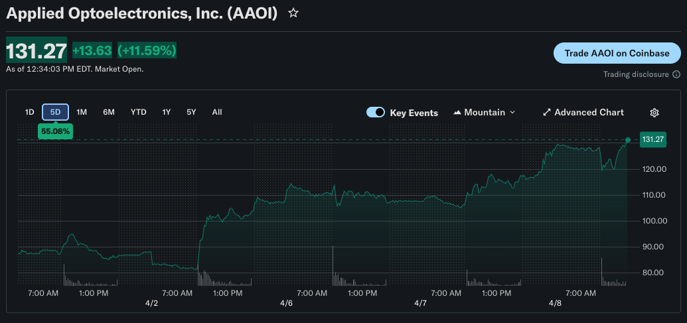Click the +13.63 price change value
This screenshot has height=323, width=687.
click(92, 51)
